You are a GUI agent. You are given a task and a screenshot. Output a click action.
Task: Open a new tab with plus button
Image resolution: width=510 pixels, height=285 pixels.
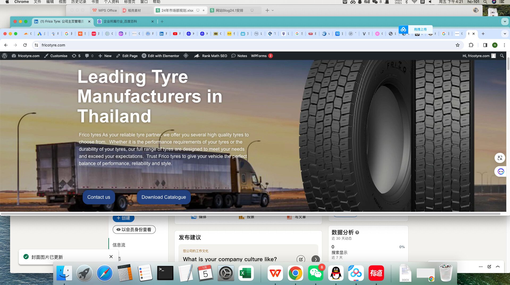point(483,34)
